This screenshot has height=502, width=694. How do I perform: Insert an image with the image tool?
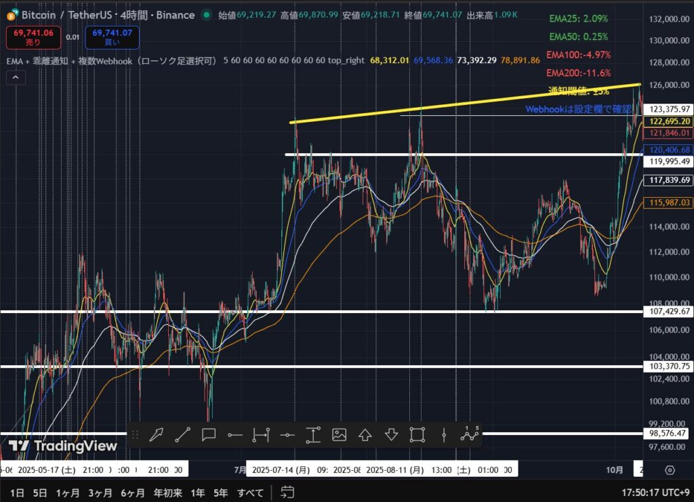340,434
